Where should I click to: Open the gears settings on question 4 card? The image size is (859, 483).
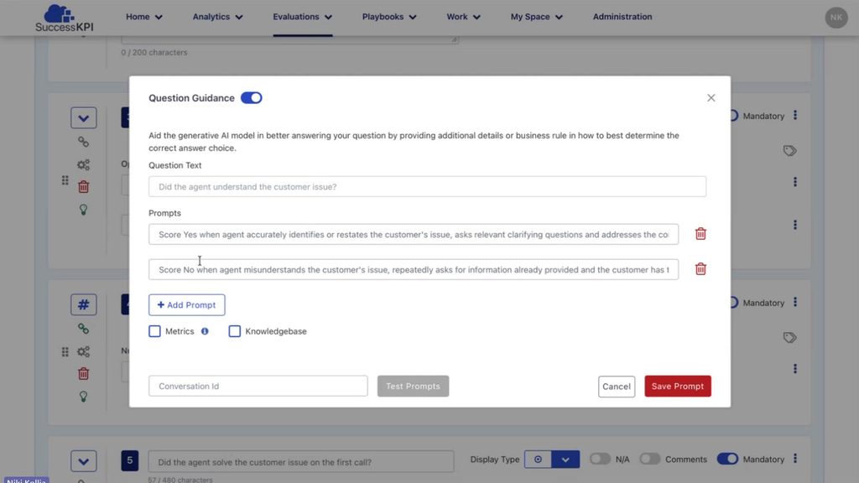tap(83, 351)
